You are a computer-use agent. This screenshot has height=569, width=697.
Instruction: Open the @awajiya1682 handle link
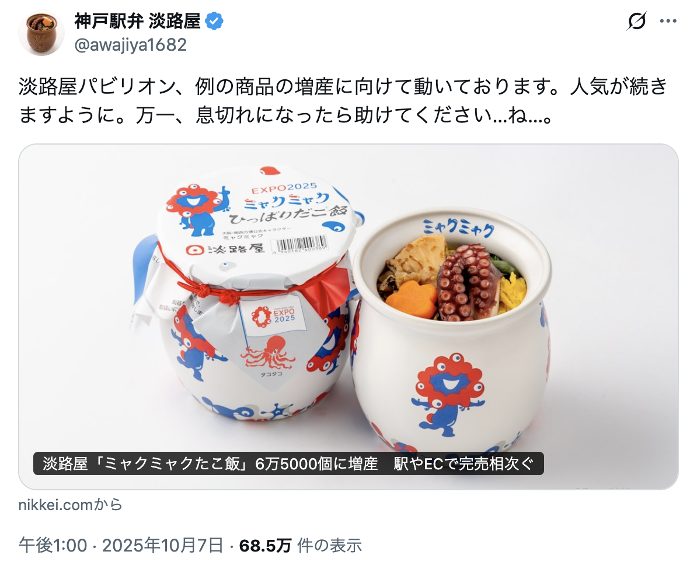point(130,45)
